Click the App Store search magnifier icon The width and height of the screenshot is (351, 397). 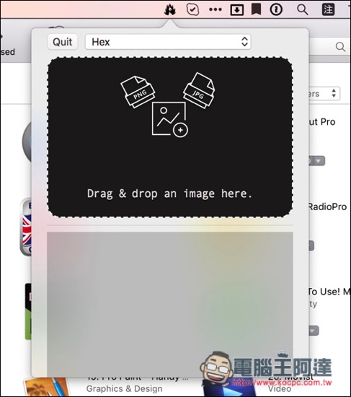340,47
